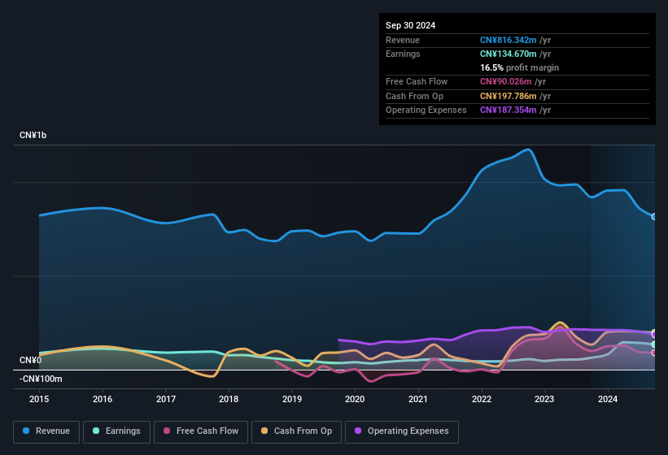Screen dimensions: 668x455
Task: Click the Free Cash Flow label in tooltip
Action: 417,81
